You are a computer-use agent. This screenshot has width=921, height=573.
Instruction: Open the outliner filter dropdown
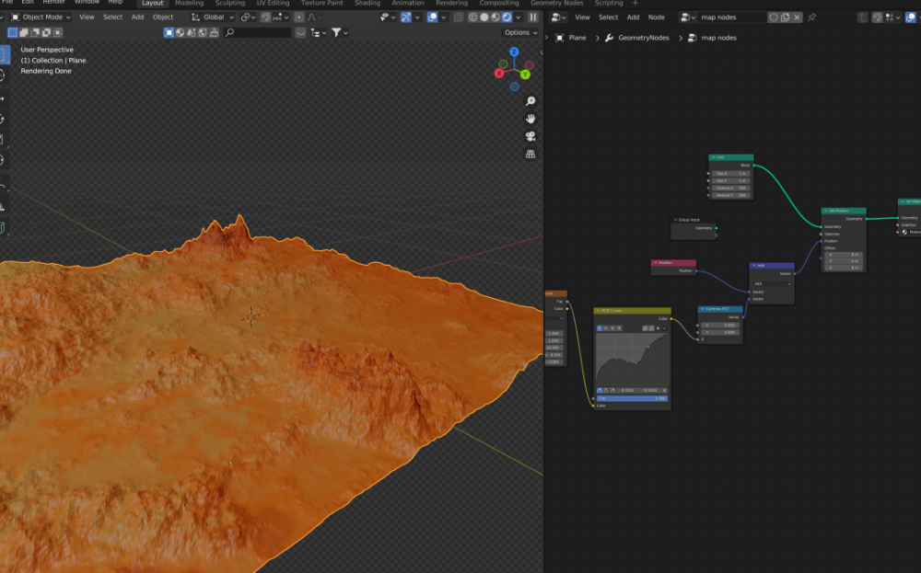pos(340,32)
